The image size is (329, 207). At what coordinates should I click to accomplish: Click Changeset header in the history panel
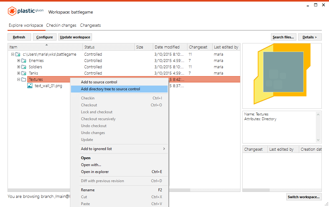pos(255,149)
